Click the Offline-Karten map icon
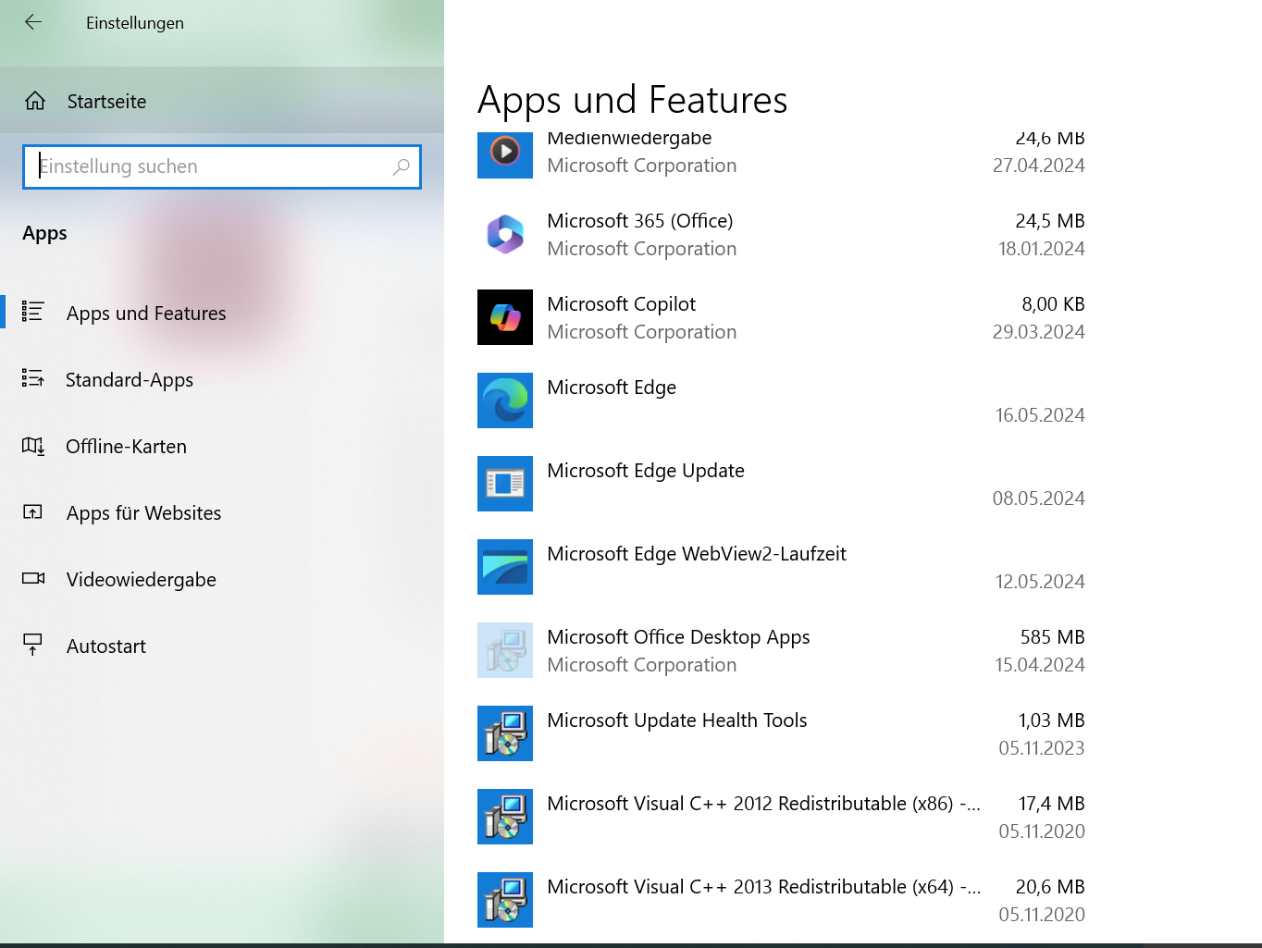1262x948 pixels. [x=32, y=446]
